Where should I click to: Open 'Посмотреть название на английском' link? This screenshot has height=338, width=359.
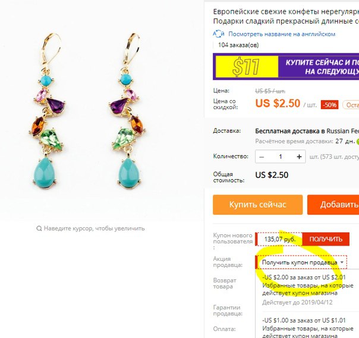282,34
